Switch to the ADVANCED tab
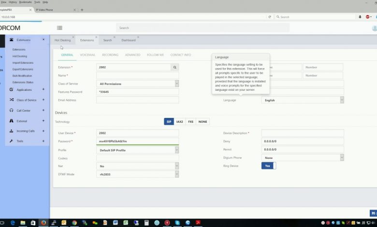The height and width of the screenshot is (227, 377). coord(132,55)
